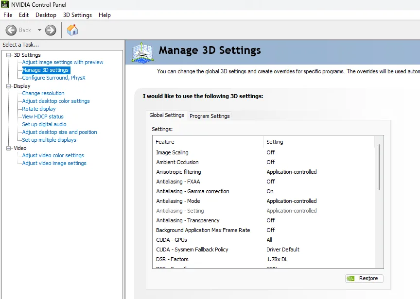Screen dimensions: 420x299
Task: Open Change resolution page
Action: pyautogui.click(x=43, y=93)
